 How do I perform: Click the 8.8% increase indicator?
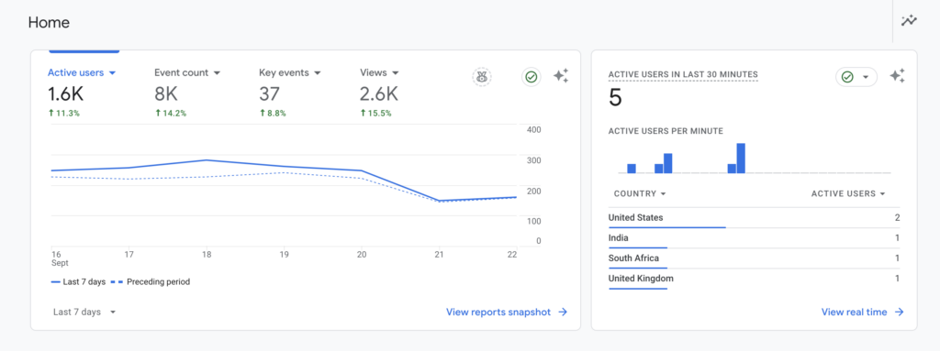click(x=273, y=114)
